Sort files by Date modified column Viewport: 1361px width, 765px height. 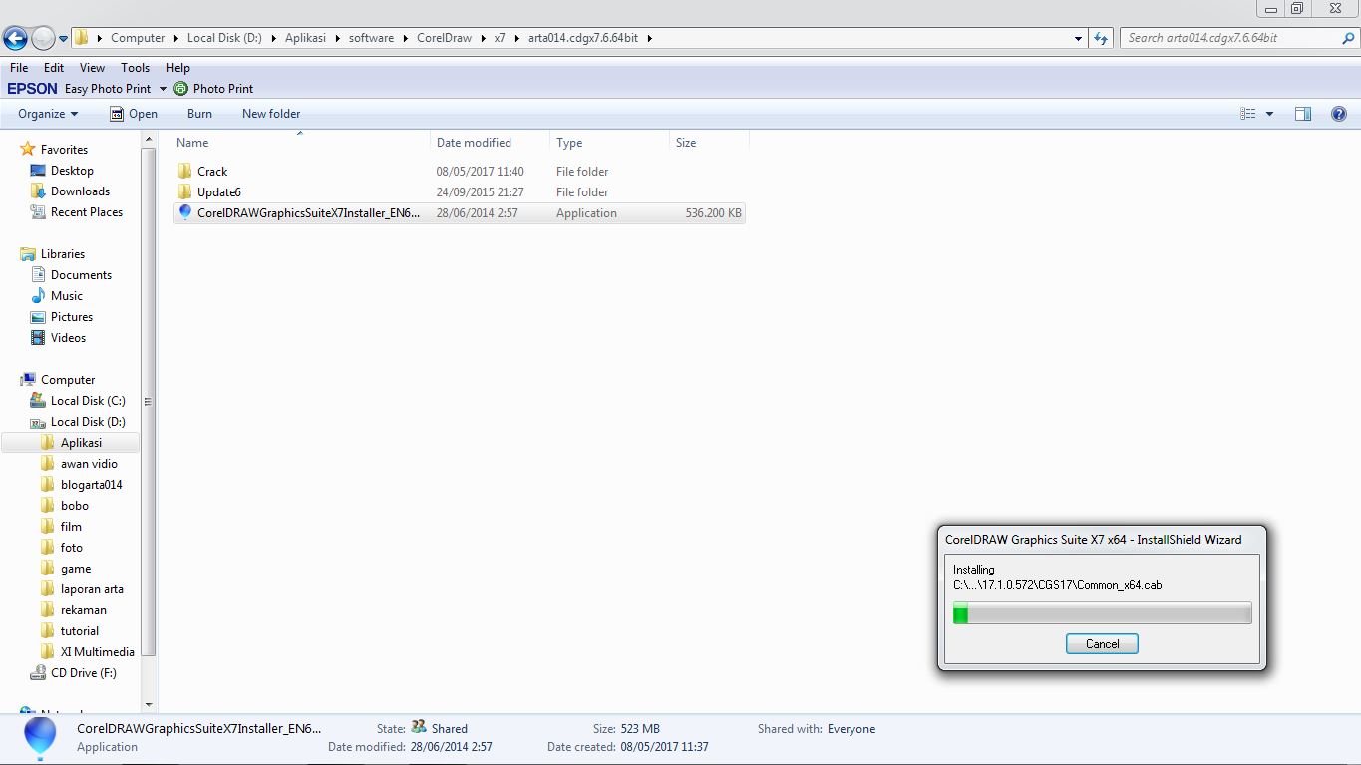click(490, 143)
